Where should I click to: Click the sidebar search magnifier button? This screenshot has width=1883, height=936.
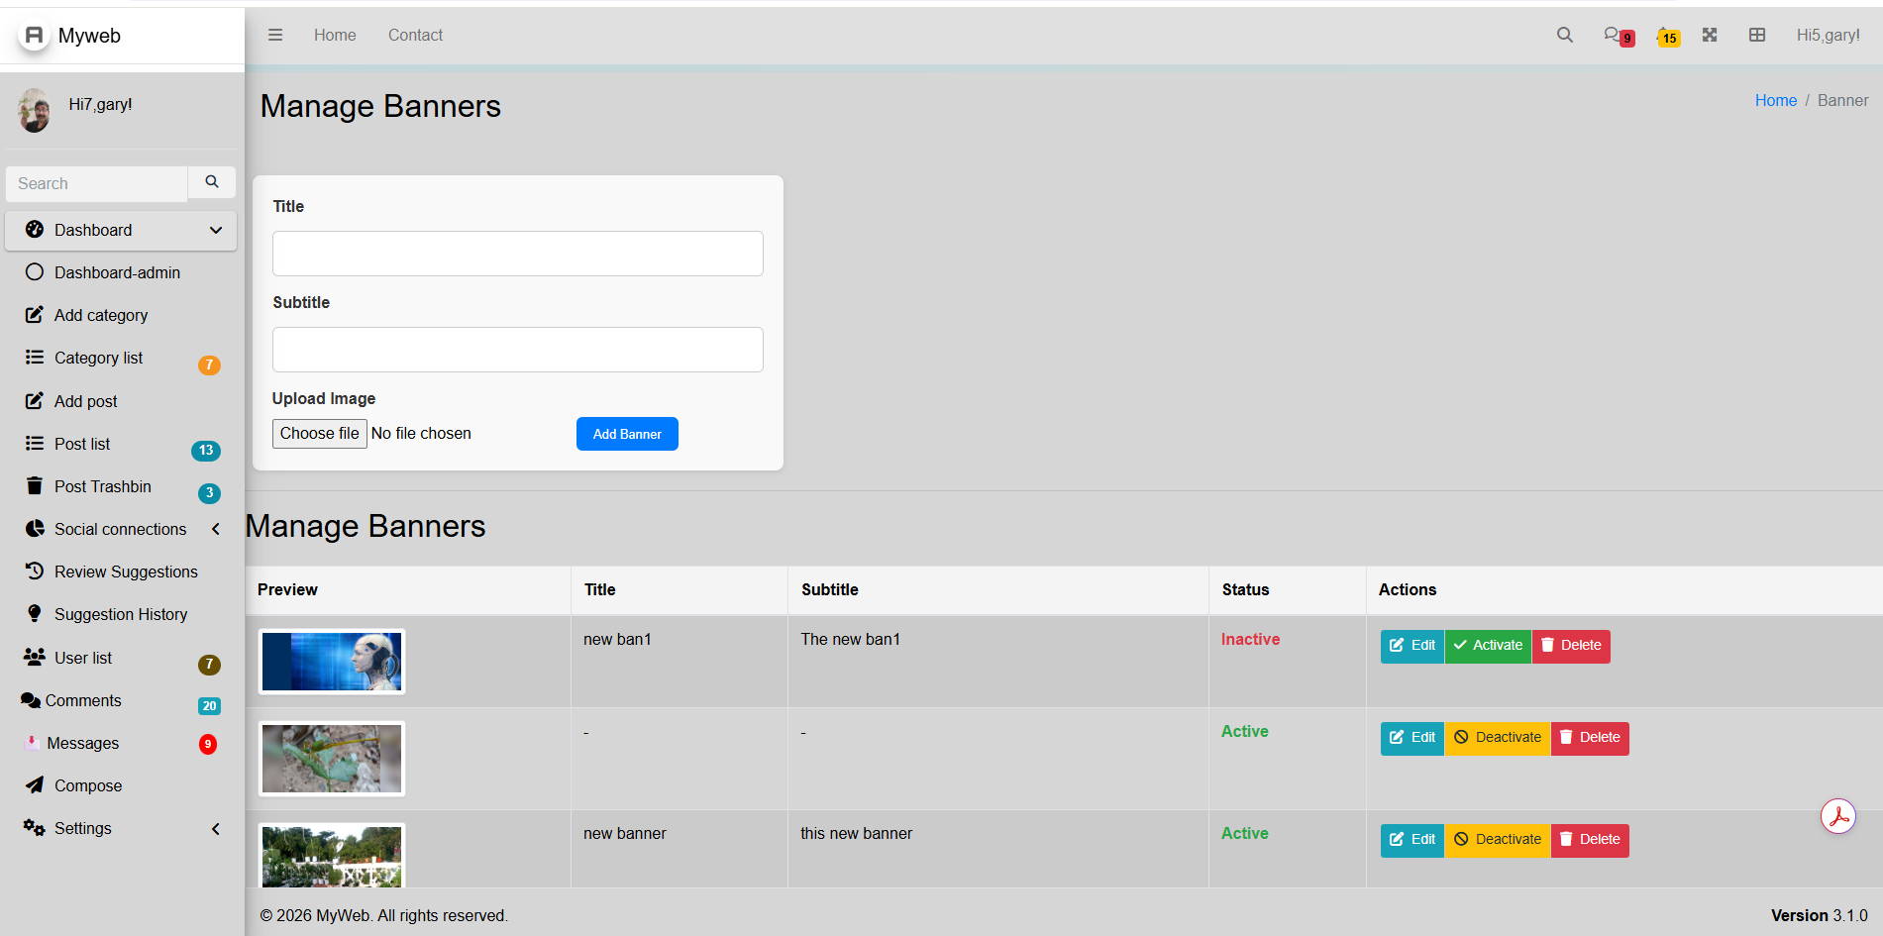(212, 182)
